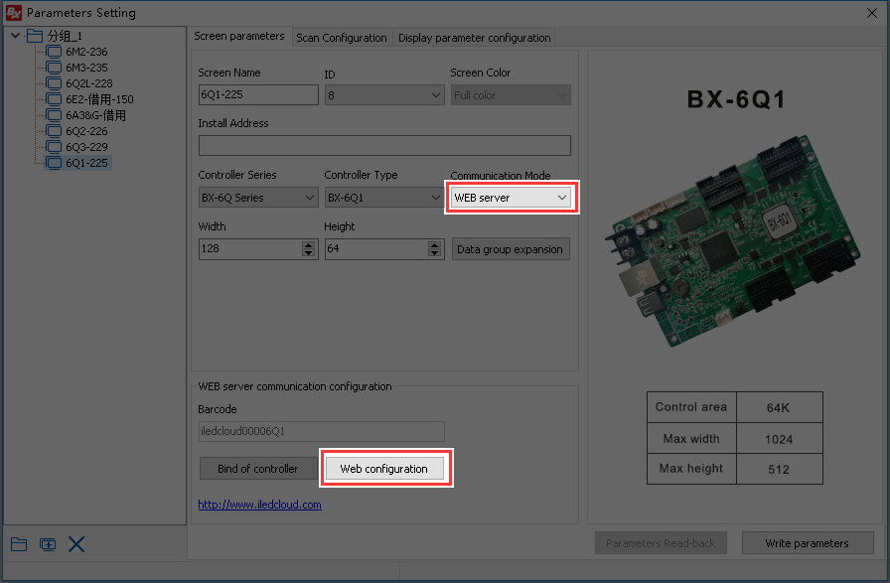Select the 6M3-235 screen in tree
The height and width of the screenshot is (583, 890).
pyautogui.click(x=86, y=68)
